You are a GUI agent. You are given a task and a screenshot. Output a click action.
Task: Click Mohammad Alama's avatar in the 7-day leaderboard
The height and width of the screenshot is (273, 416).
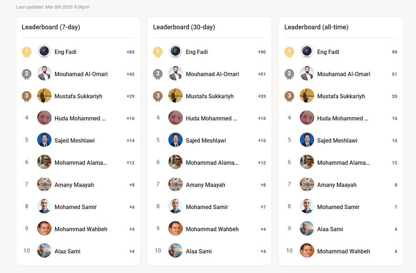click(44, 162)
